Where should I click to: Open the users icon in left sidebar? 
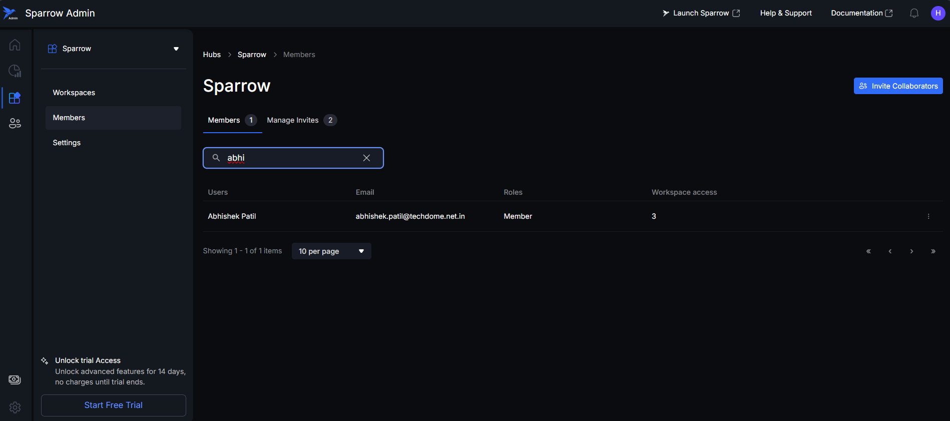pos(15,123)
